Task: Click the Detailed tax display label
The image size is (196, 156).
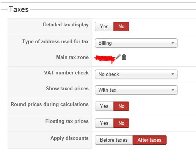Action: click(x=66, y=25)
